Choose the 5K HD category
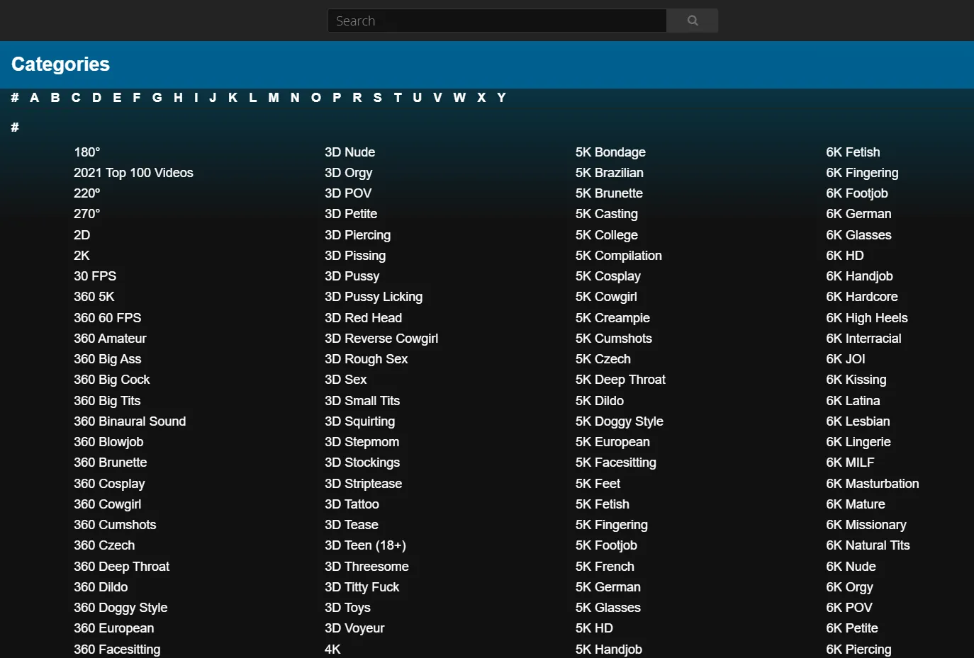 tap(594, 628)
